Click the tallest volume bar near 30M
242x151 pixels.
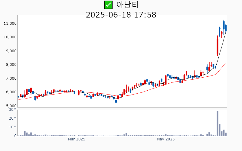(x=217, y=124)
